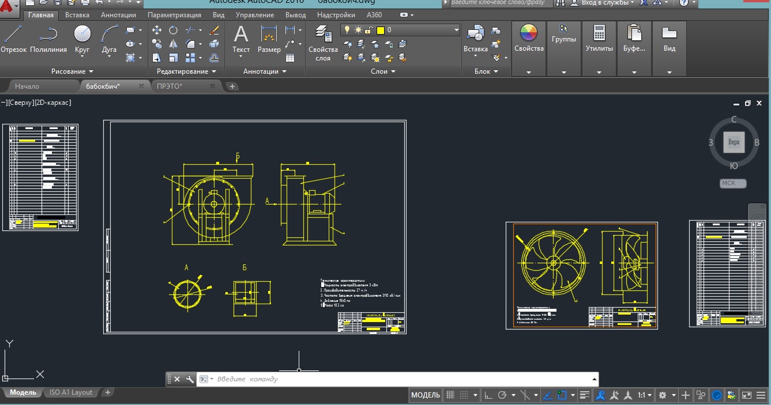Select the Copy objects icon
The width and height of the screenshot is (771, 405).
point(157,44)
